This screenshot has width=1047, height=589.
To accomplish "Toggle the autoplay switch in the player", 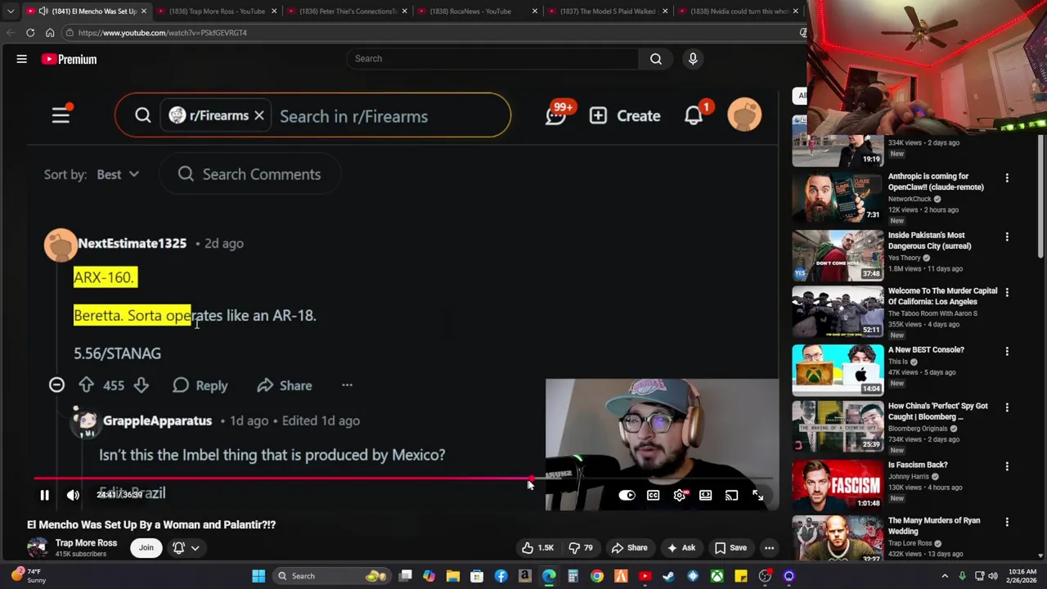I will pos(627,495).
